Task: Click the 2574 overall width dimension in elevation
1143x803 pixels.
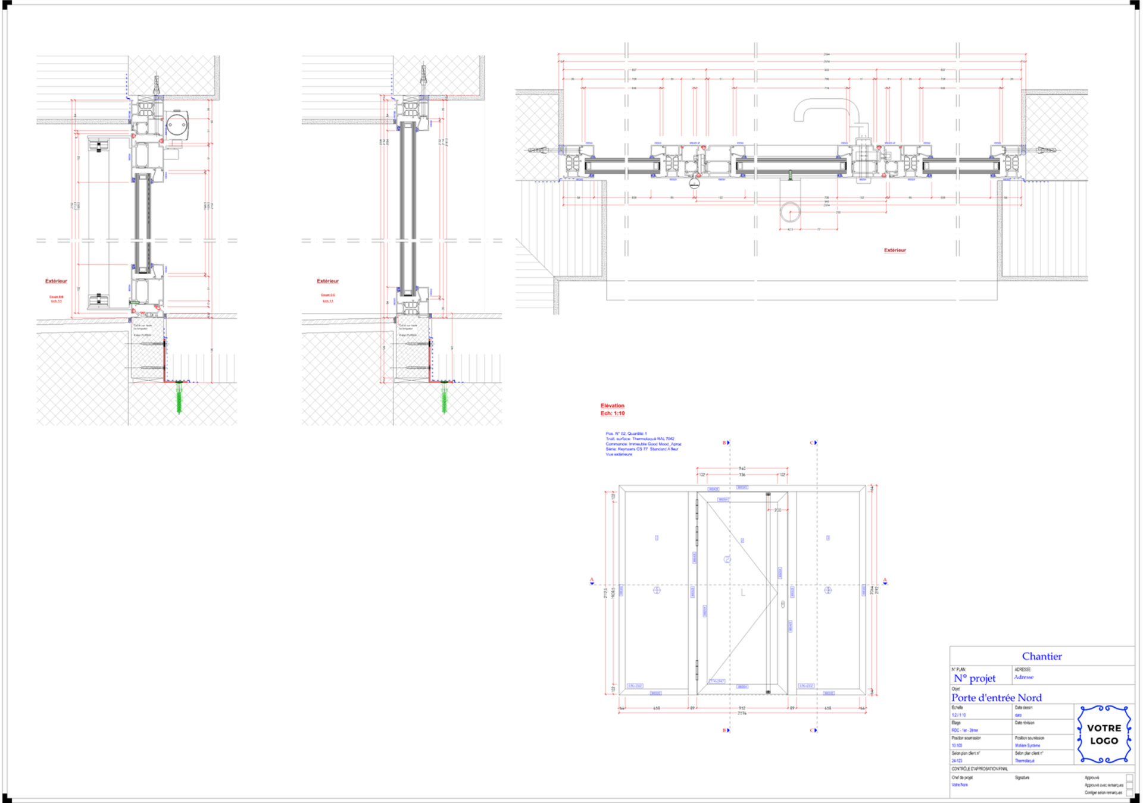Action: (x=742, y=713)
